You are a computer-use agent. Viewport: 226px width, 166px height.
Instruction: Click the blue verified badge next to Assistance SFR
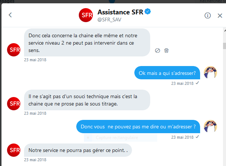[148, 11]
